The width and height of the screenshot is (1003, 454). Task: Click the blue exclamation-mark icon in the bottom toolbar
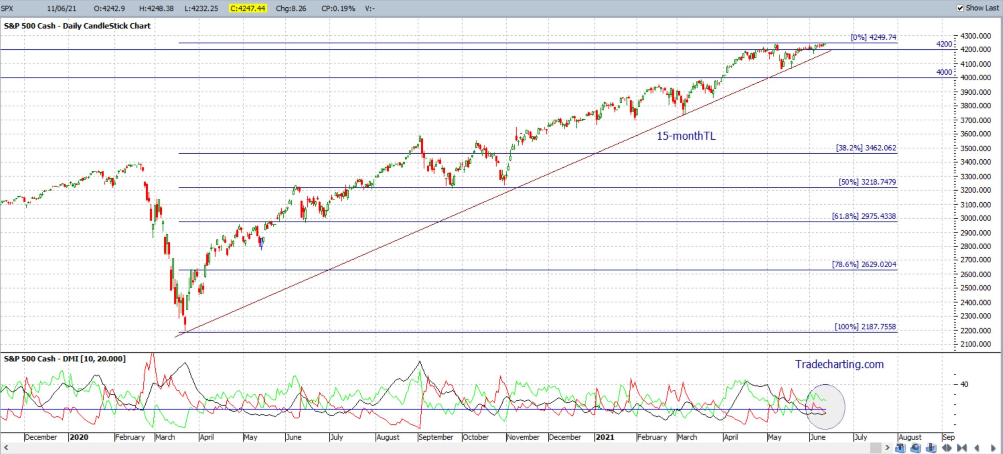click(931, 448)
